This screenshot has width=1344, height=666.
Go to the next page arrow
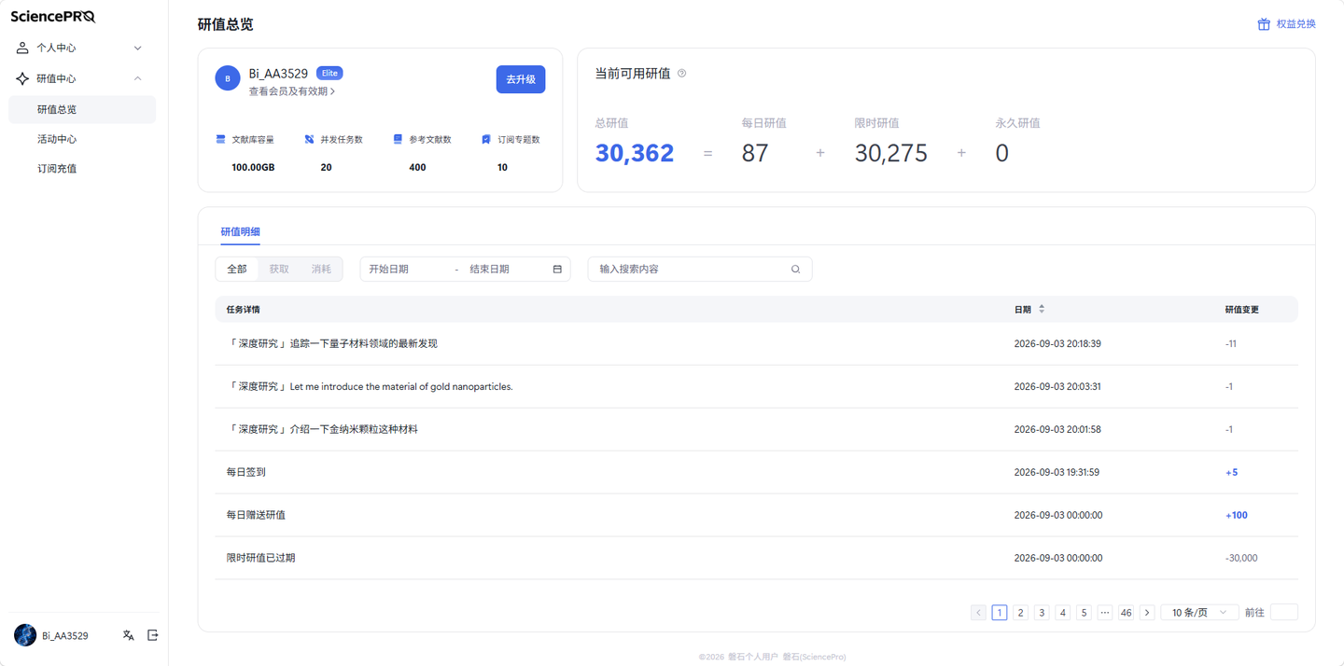point(1147,613)
